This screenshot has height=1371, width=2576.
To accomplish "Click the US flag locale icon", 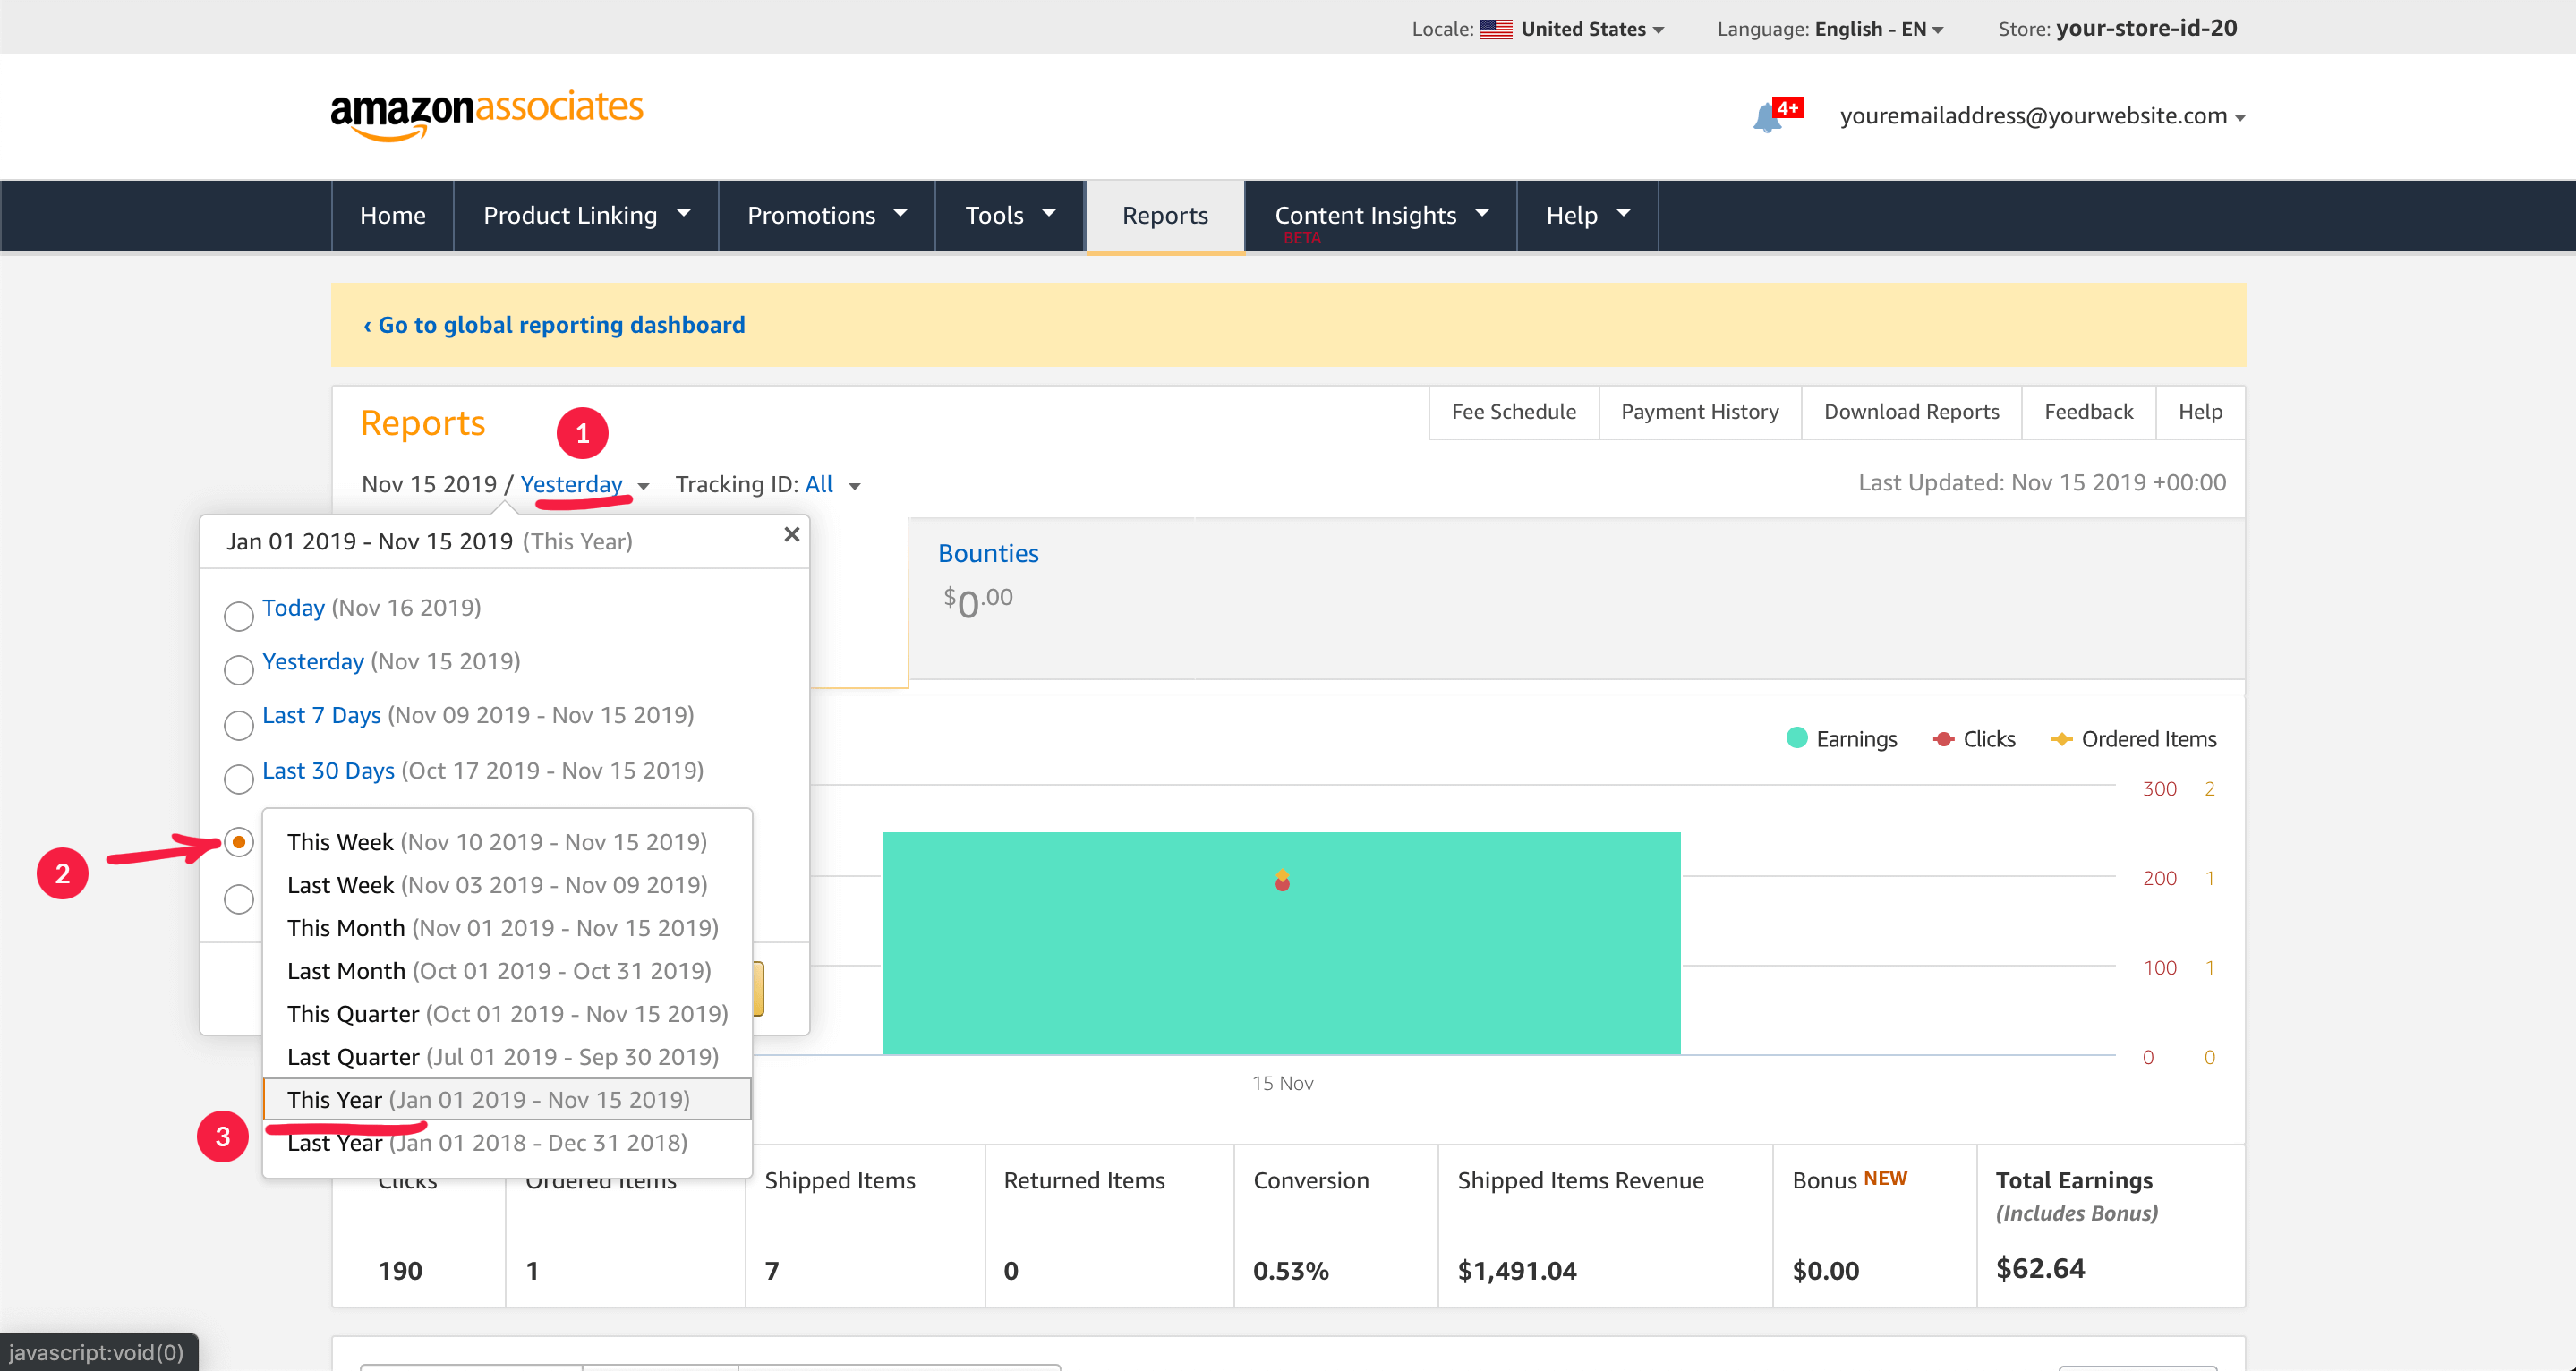I will tap(1495, 29).
